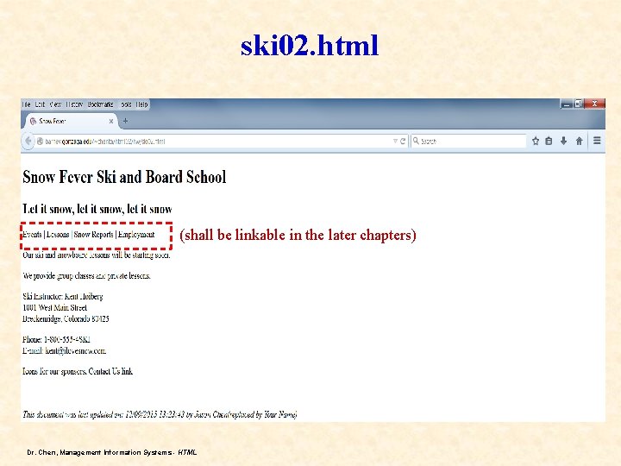Viewport: 621px width, 466px height.
Task: Expand the URL history dropdown arrow
Action: (395, 141)
